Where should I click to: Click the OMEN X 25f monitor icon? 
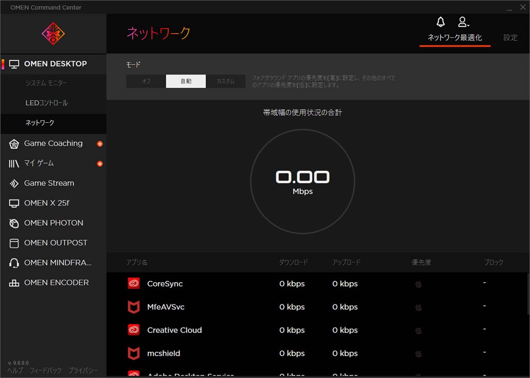[x=14, y=203]
